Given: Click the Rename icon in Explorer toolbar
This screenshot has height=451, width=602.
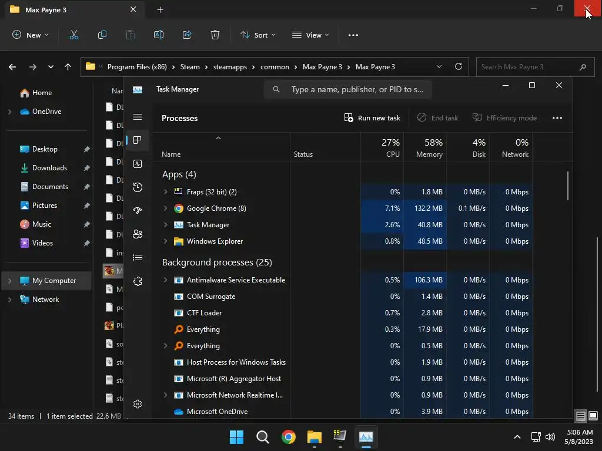Looking at the screenshot, I should click(x=159, y=35).
